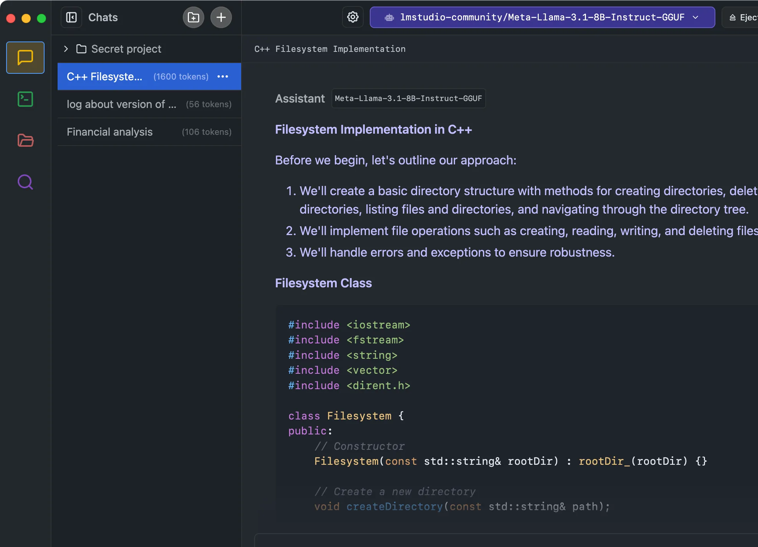Open the Developer terminal icon
The height and width of the screenshot is (547, 758).
click(25, 99)
